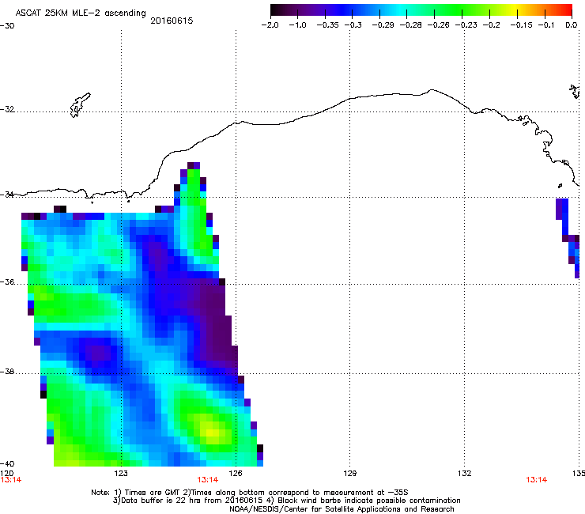585x514 pixels.
Task: Click the note line '3)Data buffer is 22 hrs'
Action: (x=286, y=501)
